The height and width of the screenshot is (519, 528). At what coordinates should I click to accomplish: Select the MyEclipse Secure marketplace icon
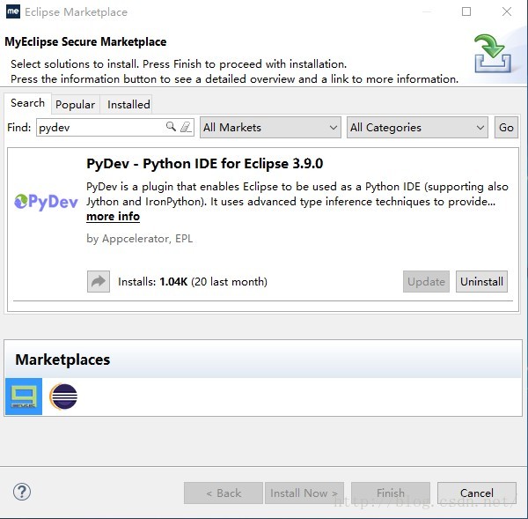pyautogui.click(x=24, y=397)
